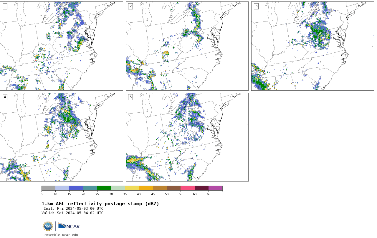Select the maroon 60-65 dBZ swatch
Screen dimensions: 377x238
[x=201, y=188]
